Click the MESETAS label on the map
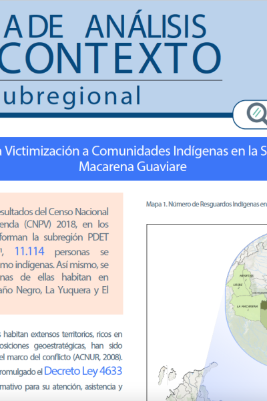 click(x=246, y=275)
